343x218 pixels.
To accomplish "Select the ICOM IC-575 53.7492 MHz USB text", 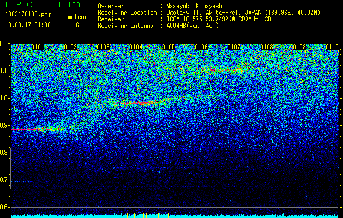I will point(219,19).
